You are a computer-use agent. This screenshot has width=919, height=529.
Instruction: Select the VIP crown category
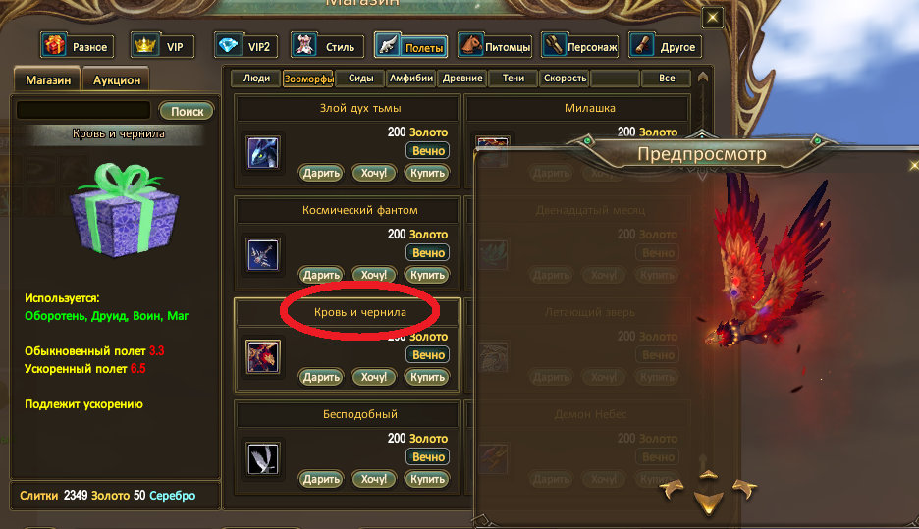162,46
